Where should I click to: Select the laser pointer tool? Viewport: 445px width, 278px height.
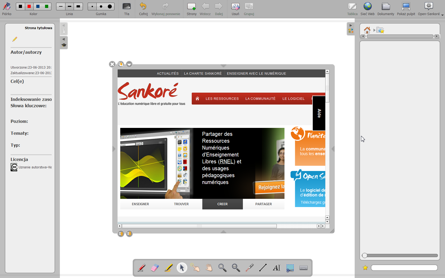click(x=250, y=268)
